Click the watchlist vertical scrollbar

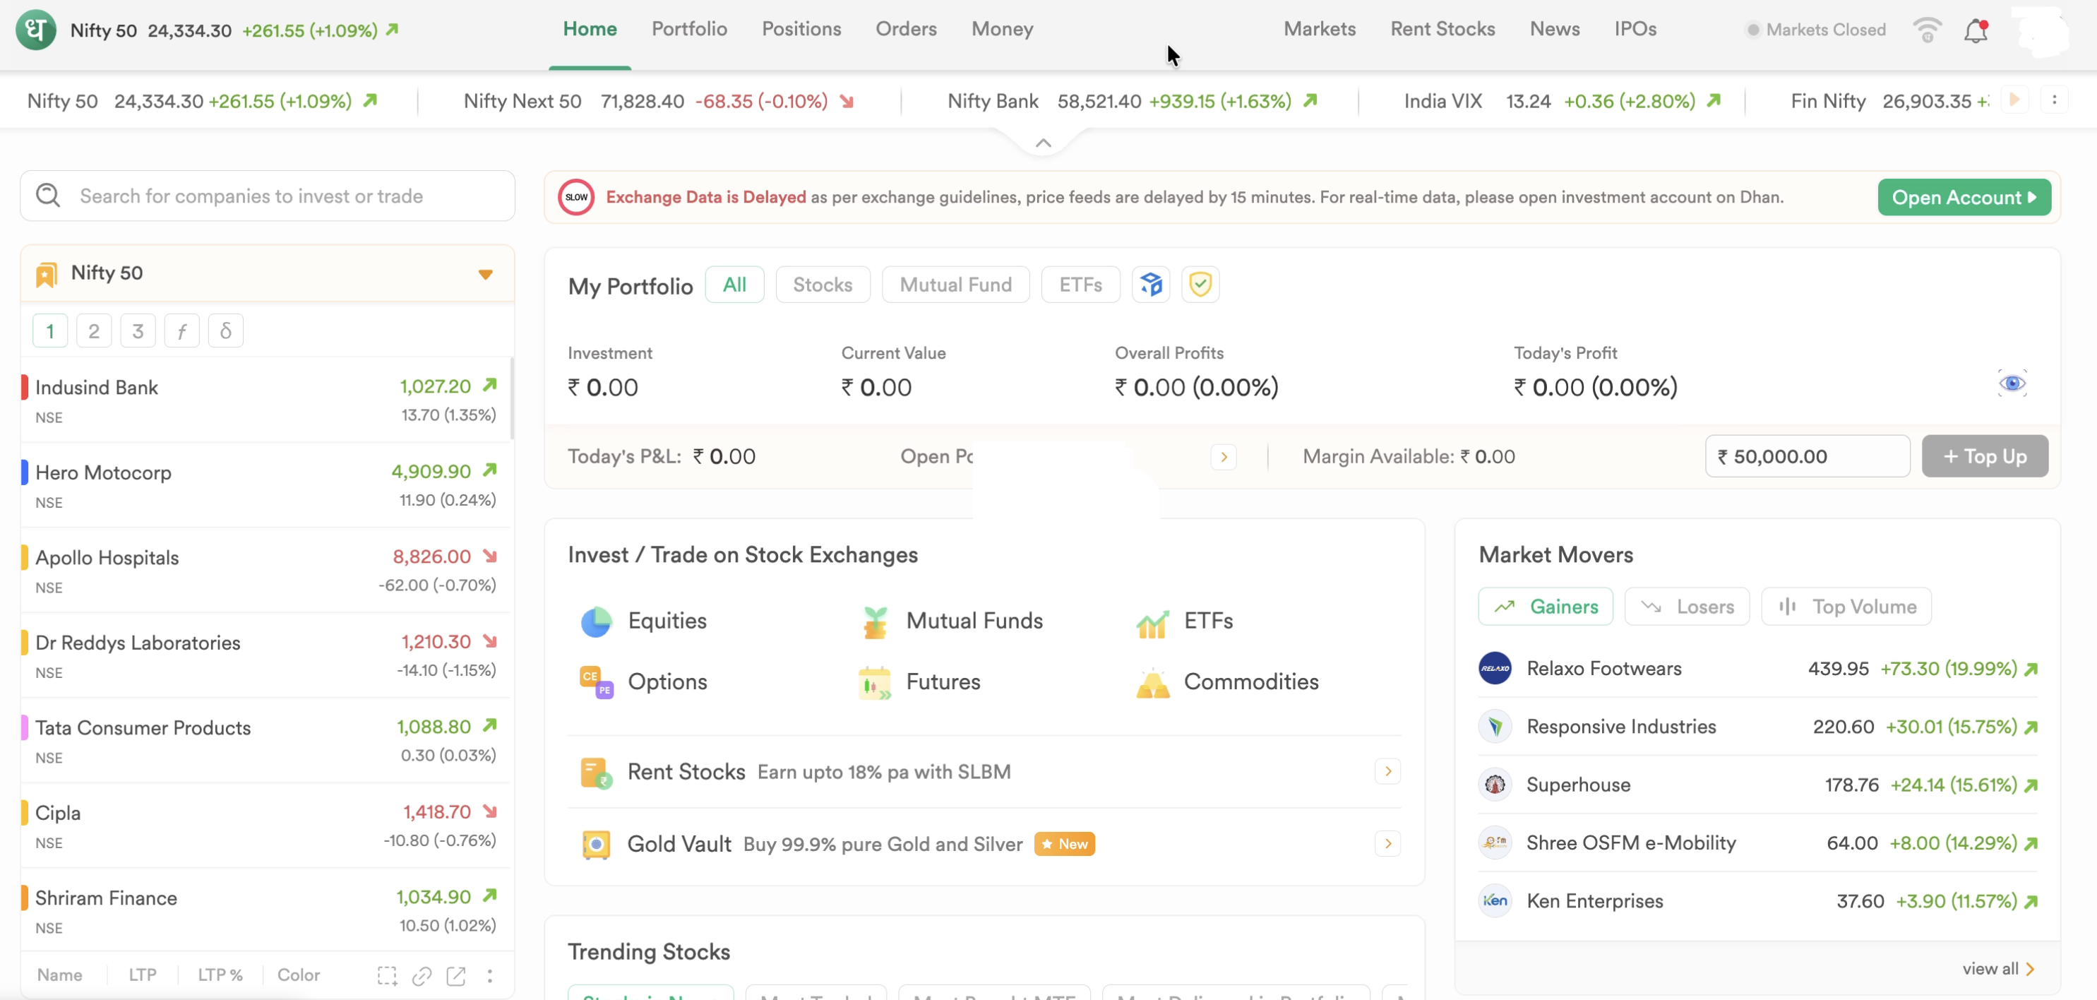(x=511, y=399)
